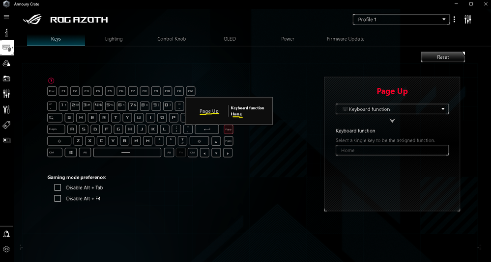Viewport: 491px width, 262px height.
Task: Select the Windows key on the keyboard layout
Action: (x=71, y=153)
